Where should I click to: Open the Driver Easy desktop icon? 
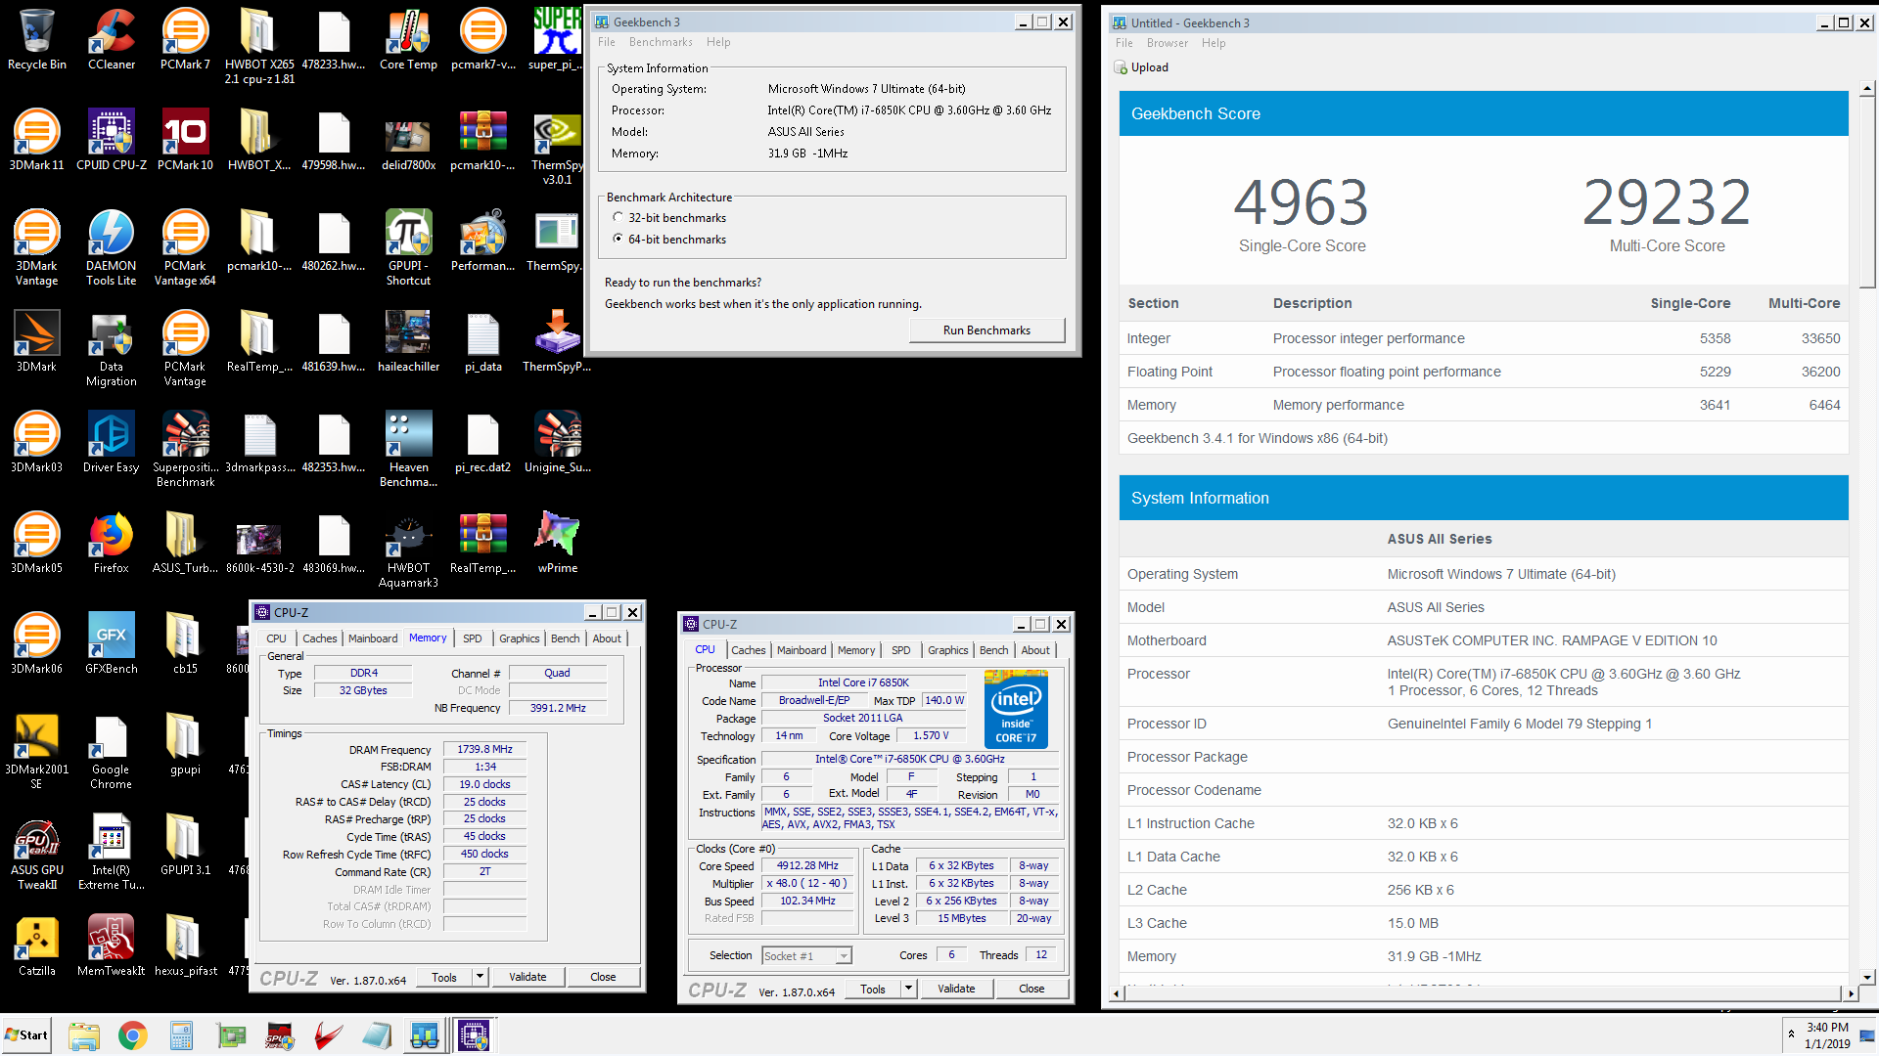tap(112, 442)
